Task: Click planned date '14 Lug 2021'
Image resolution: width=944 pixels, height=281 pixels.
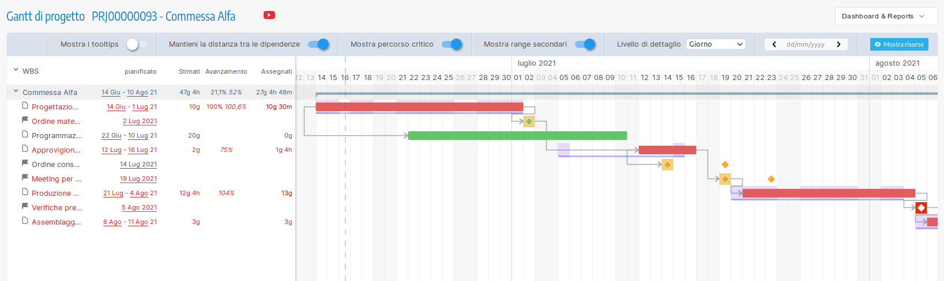Action: [138, 165]
